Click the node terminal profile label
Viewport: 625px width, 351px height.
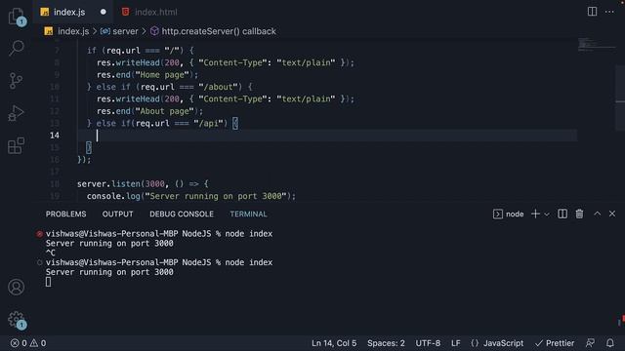point(515,214)
